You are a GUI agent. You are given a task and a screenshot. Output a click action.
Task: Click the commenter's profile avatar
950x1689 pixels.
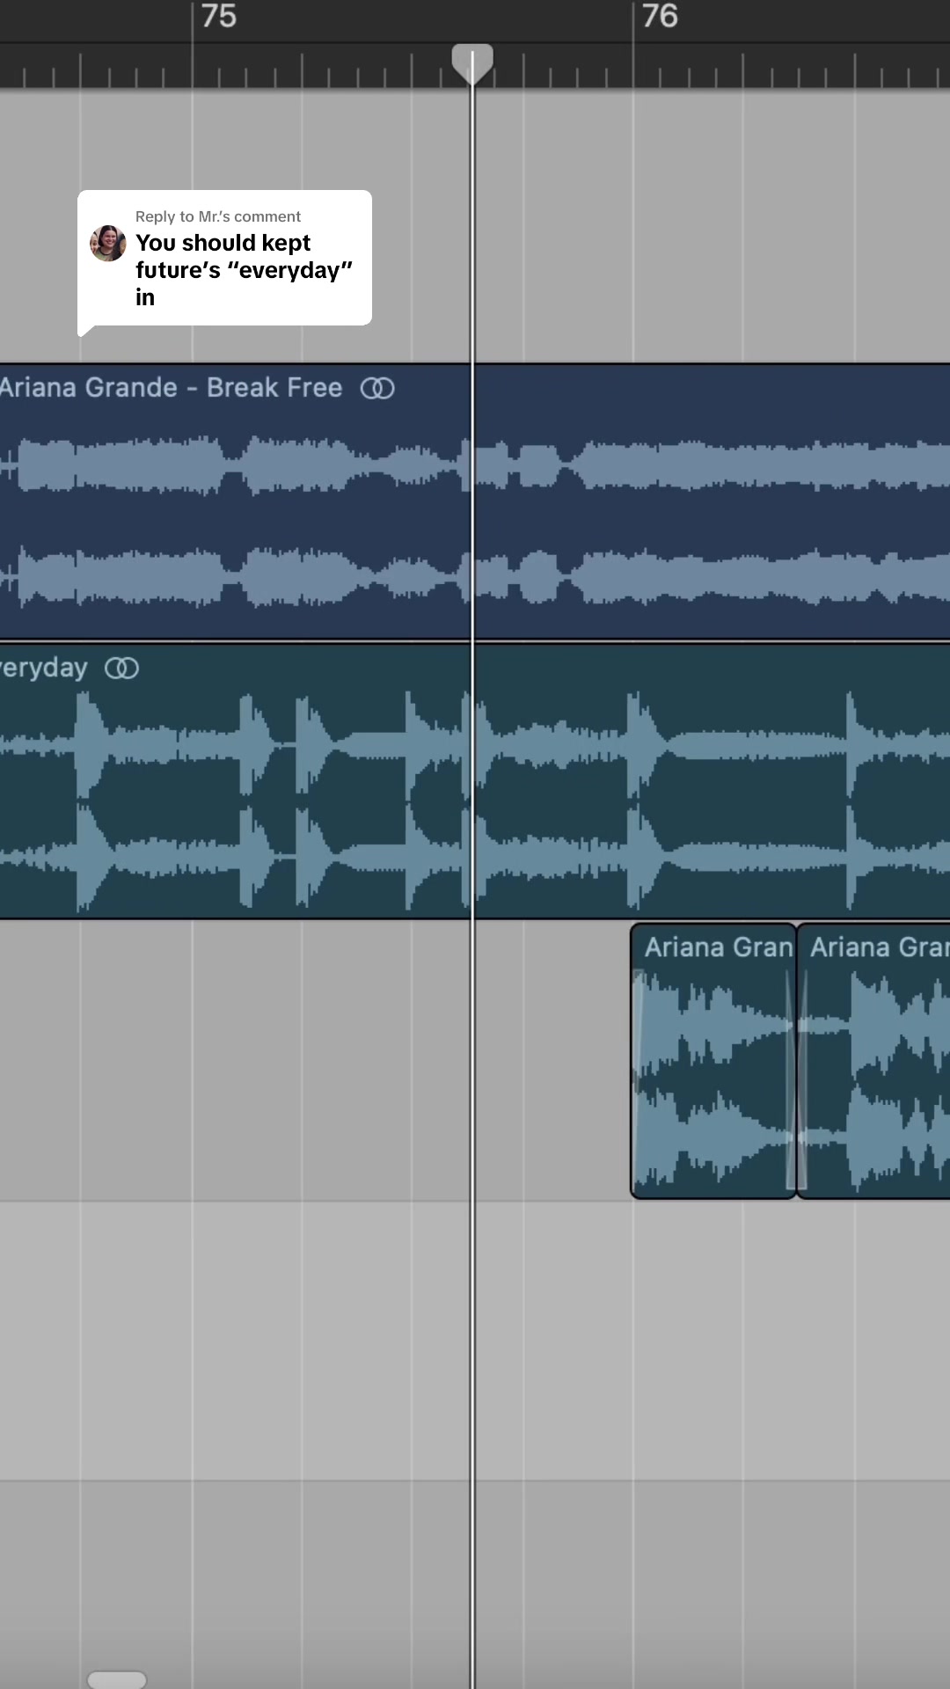coord(108,244)
